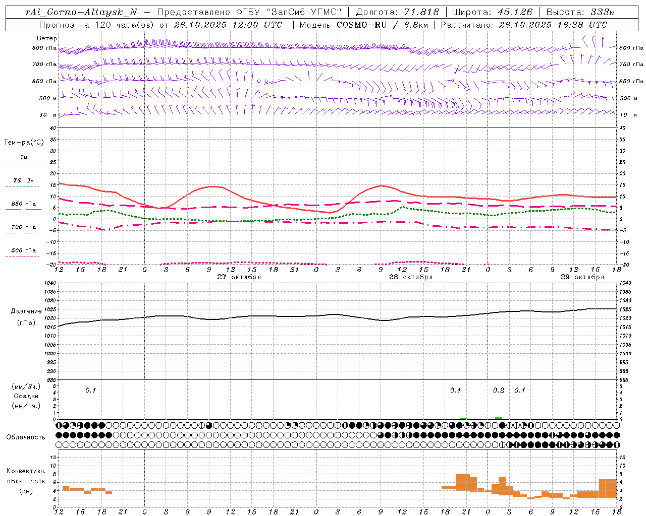Select the (мм/3ч.) precipitation unit label
The width and height of the screenshot is (646, 516).
26,387
